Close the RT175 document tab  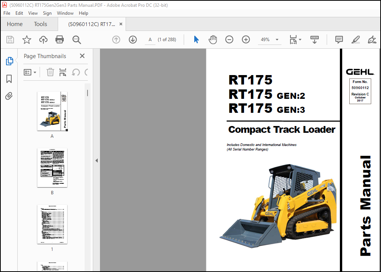121,24
